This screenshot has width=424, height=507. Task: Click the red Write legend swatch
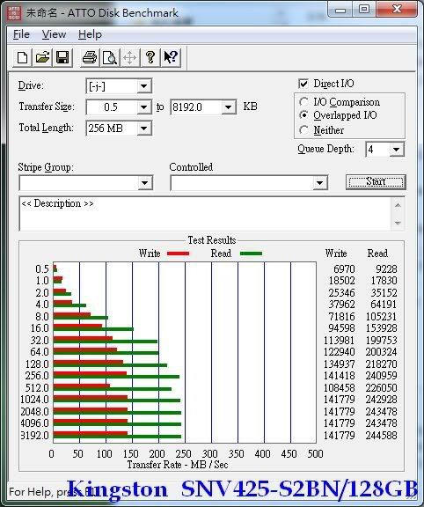pos(178,253)
